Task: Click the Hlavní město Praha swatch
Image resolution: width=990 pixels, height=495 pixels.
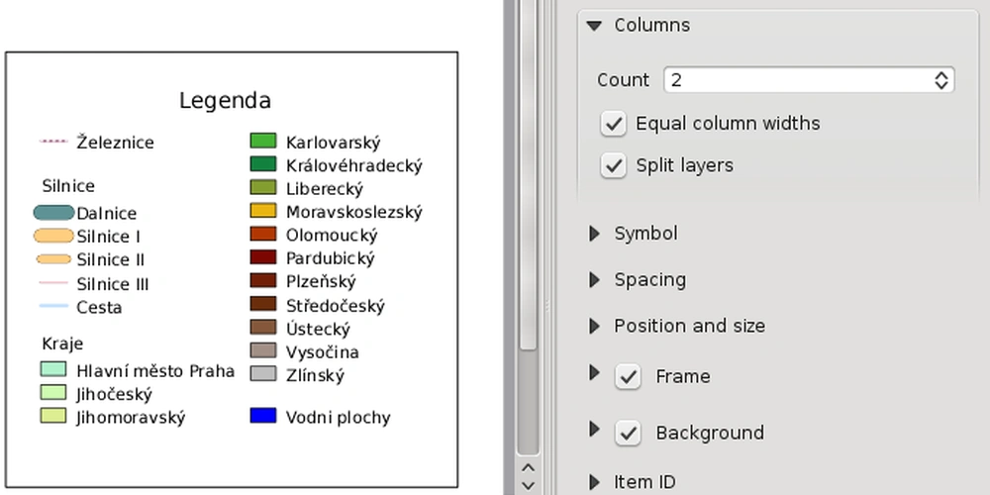Action: 53,369
